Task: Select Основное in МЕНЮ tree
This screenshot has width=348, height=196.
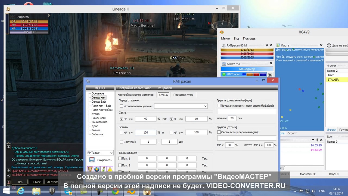Action: coord(98,93)
